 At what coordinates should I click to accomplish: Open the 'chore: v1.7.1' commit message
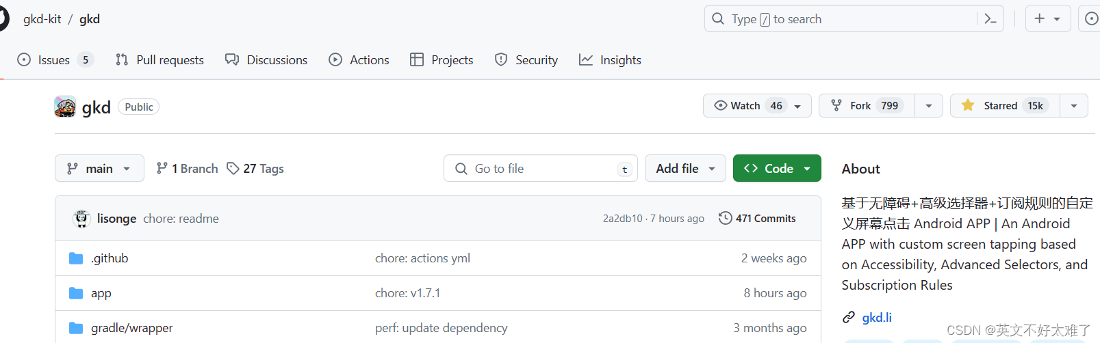407,293
